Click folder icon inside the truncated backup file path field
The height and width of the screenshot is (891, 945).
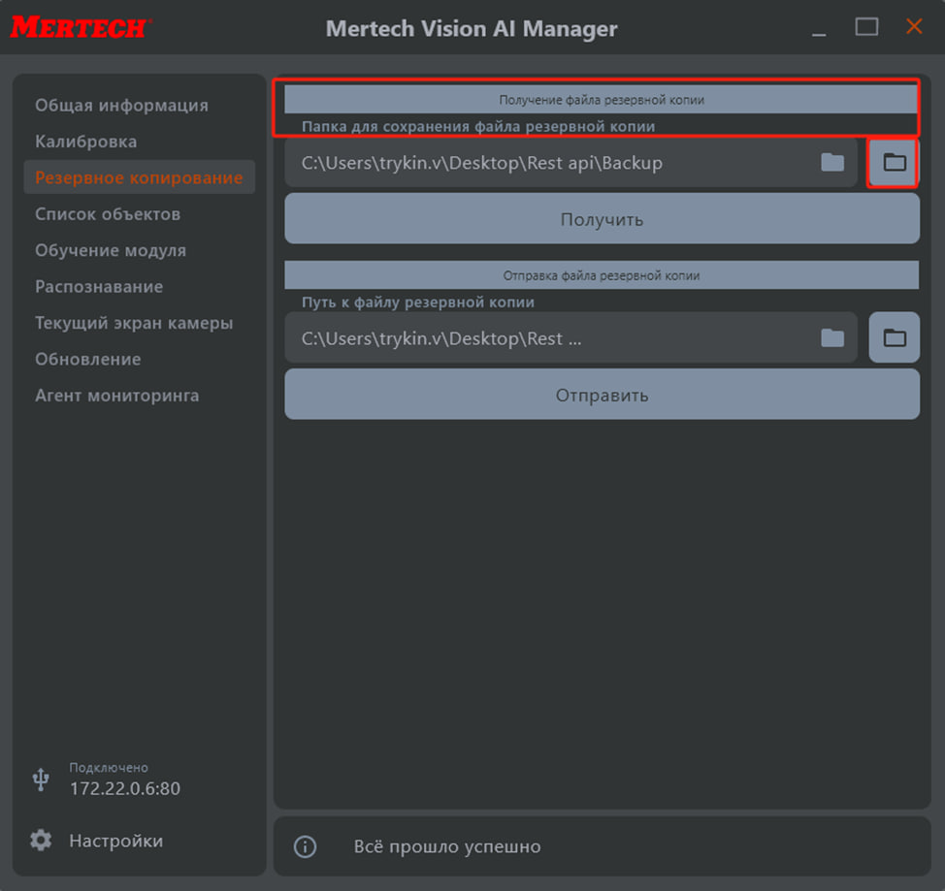[x=832, y=337]
